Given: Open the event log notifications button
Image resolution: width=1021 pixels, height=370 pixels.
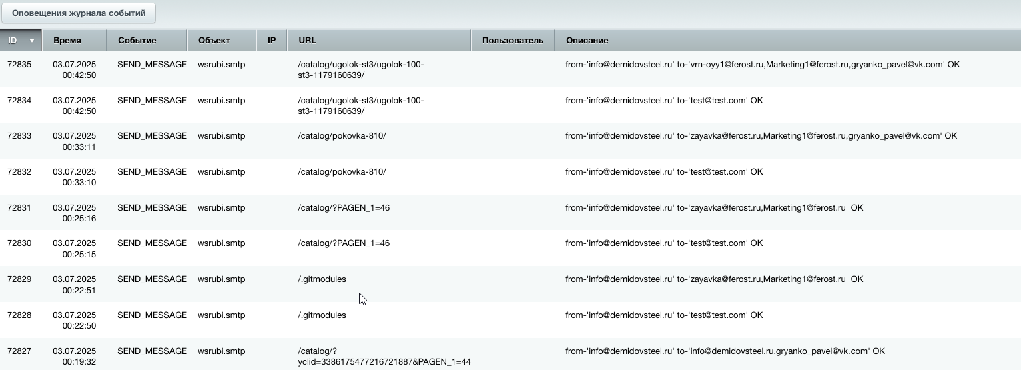Looking at the screenshot, I should click(x=79, y=13).
